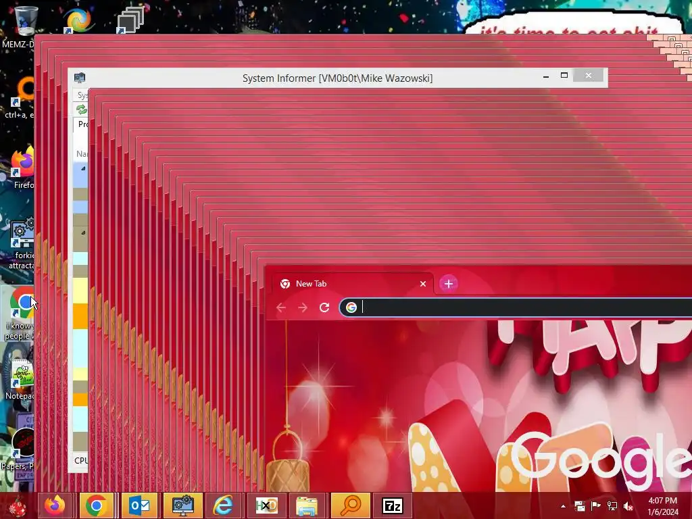Screen dimensions: 692x519
Task: Collapse the first System Informer tree node
Action: 83,168
